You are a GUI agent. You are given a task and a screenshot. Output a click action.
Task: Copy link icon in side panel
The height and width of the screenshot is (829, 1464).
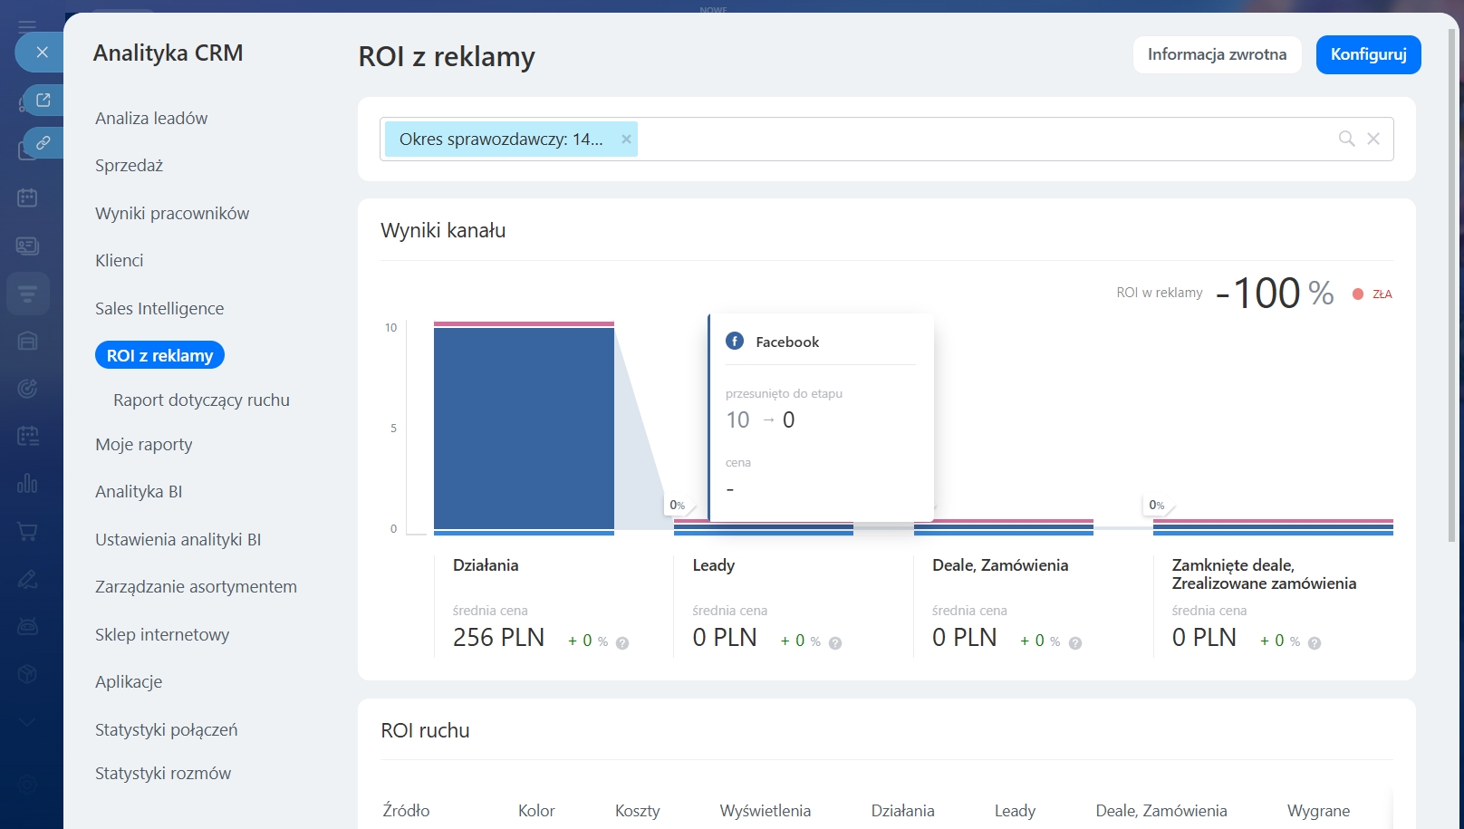point(43,143)
